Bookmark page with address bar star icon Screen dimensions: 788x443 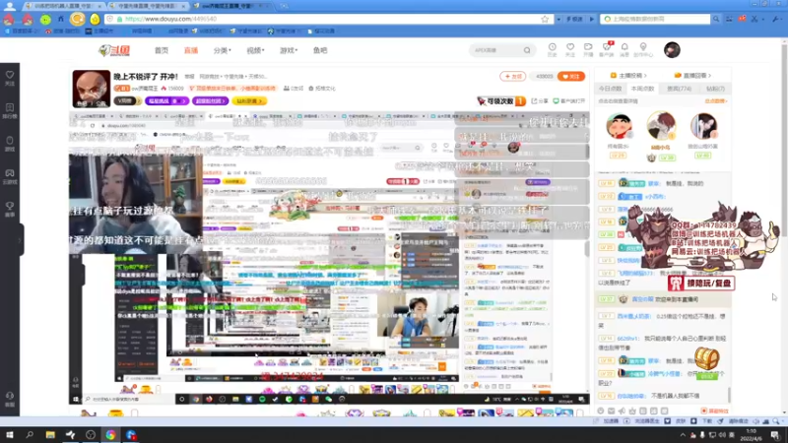coord(545,19)
